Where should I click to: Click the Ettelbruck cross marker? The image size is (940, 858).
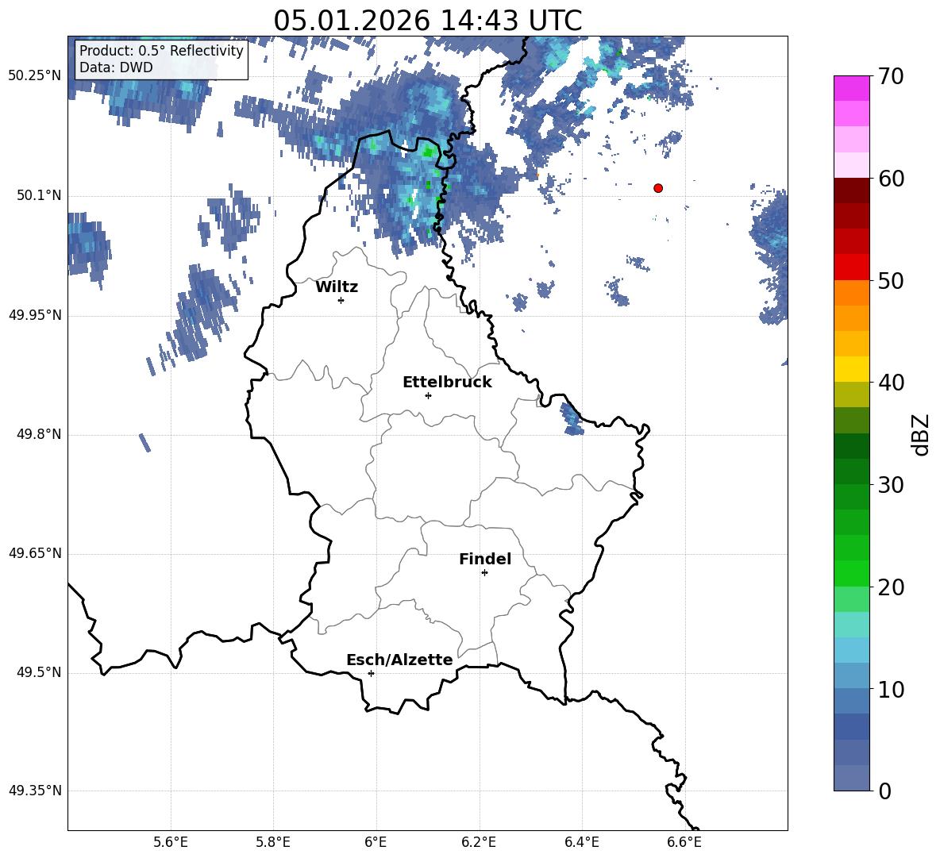point(428,395)
